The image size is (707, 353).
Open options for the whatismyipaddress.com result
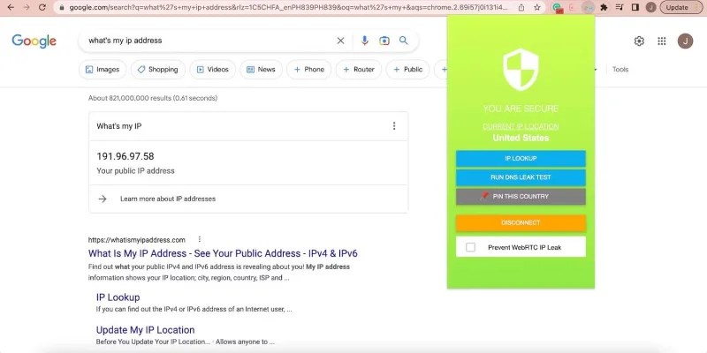point(200,239)
